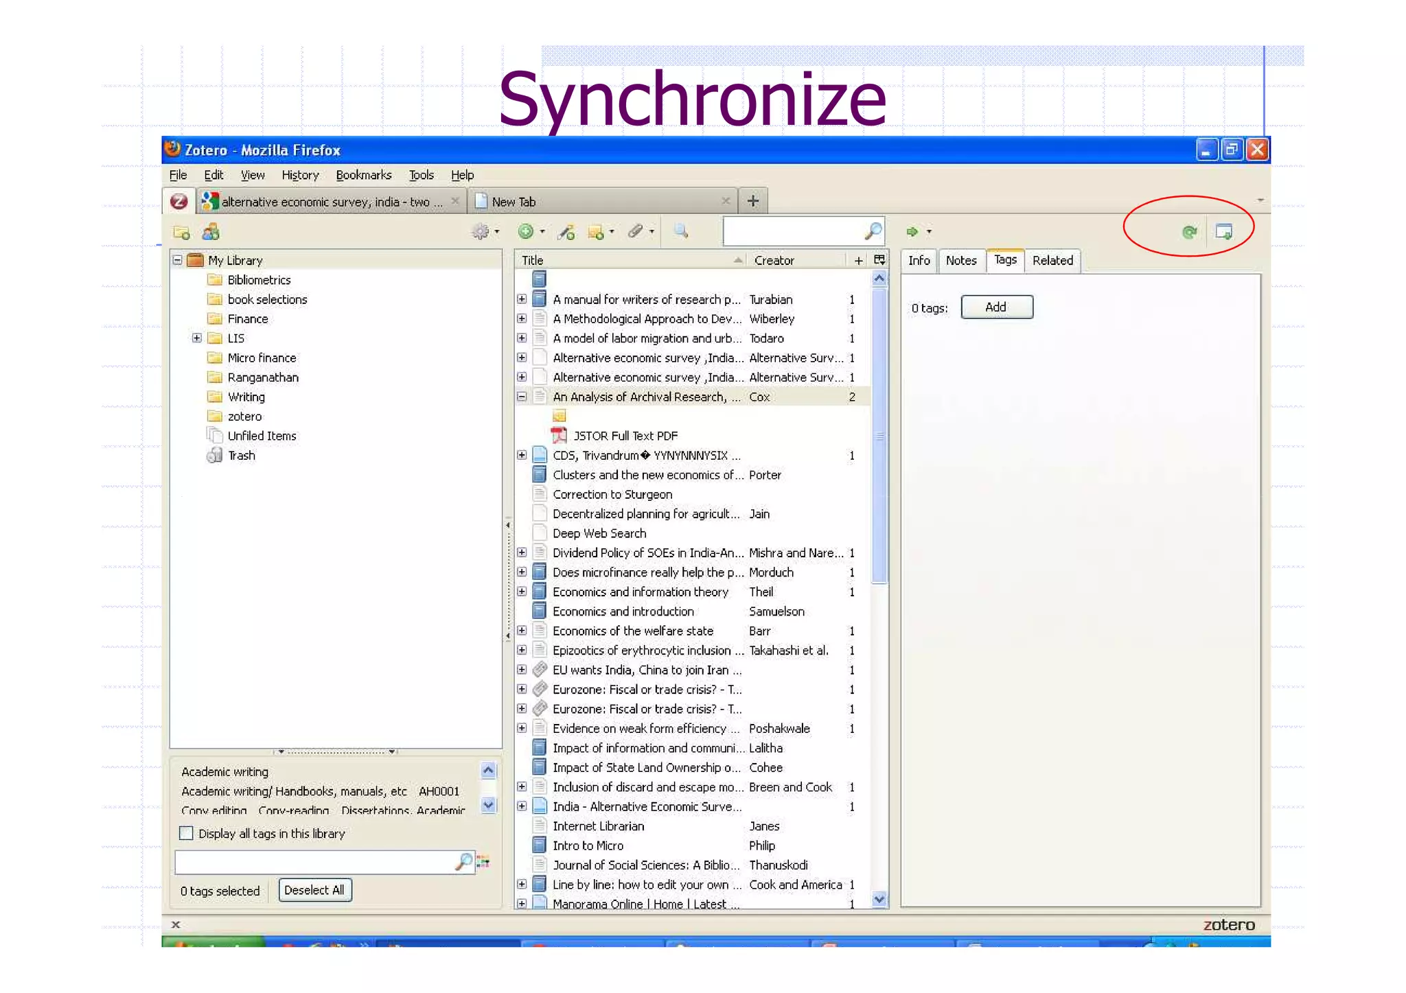Click the magnifier icon in tag filter
The height and width of the screenshot is (993, 1406).
click(464, 862)
